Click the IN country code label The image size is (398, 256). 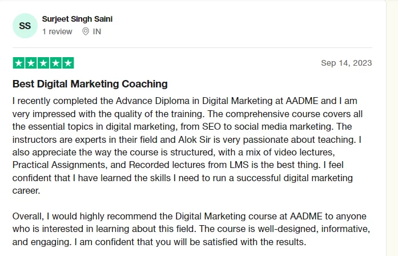(x=97, y=31)
